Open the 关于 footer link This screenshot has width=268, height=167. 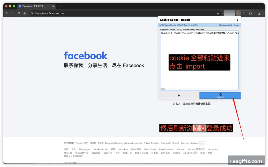(118, 153)
